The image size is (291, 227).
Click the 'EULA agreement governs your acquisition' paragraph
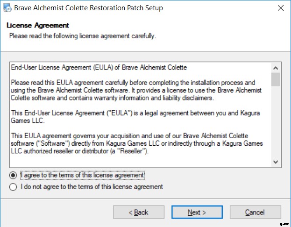(x=135, y=144)
